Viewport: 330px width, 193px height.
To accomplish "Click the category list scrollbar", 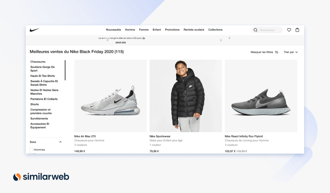I will (x=65, y=70).
